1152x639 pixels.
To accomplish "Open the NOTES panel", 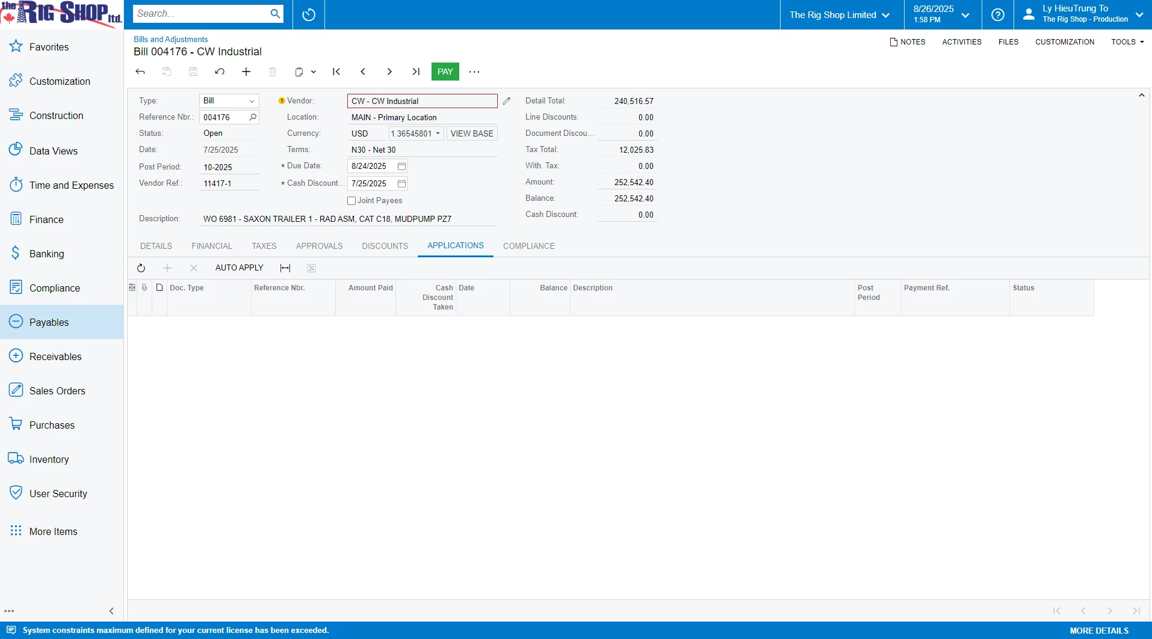I will [x=908, y=42].
